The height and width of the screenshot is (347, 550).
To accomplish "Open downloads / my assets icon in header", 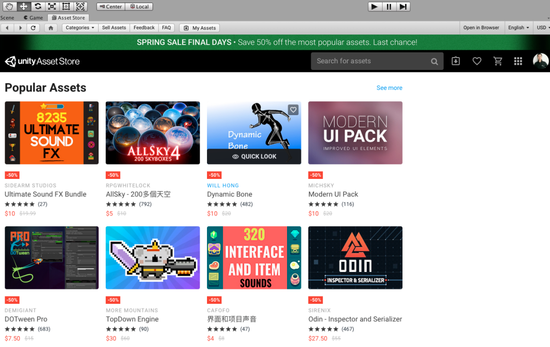I will tap(456, 61).
